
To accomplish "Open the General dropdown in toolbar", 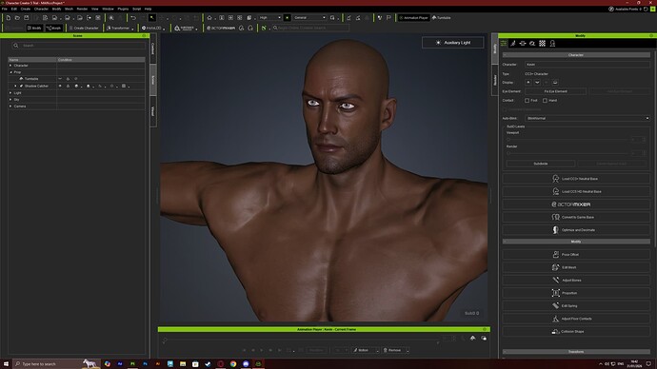I will (x=309, y=18).
